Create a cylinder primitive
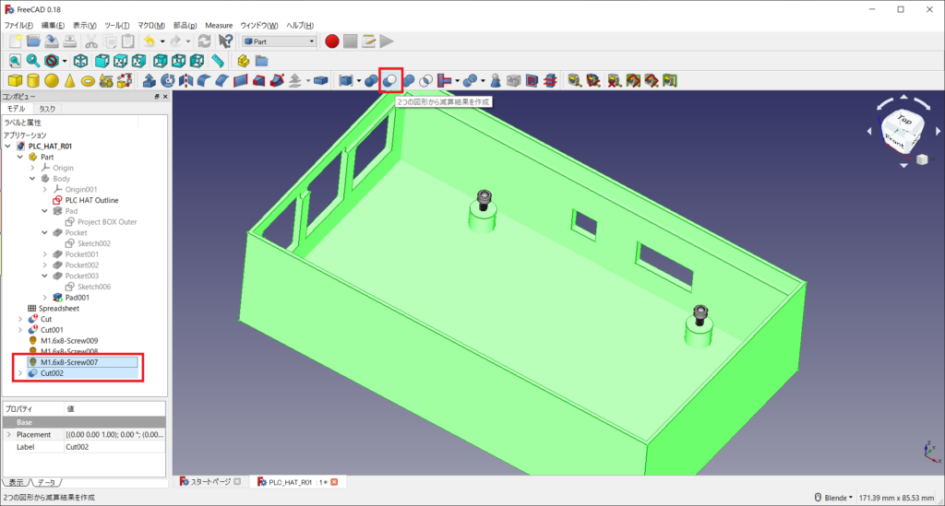Viewport: 945px width, 506px height. coord(34,80)
